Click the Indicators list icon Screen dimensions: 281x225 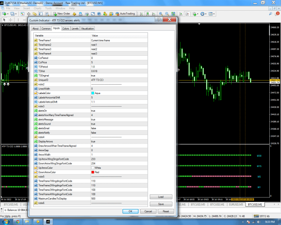point(194,14)
